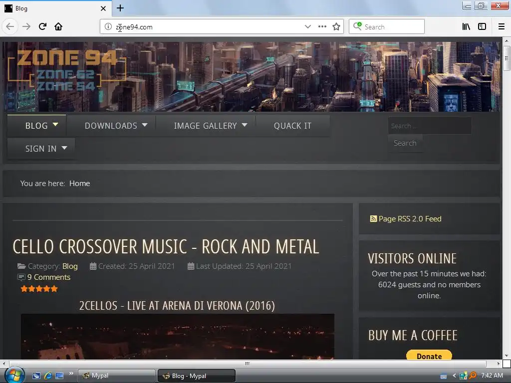Click the Zone 94 site logo
The width and height of the screenshot is (511, 383).
pyautogui.click(x=67, y=71)
